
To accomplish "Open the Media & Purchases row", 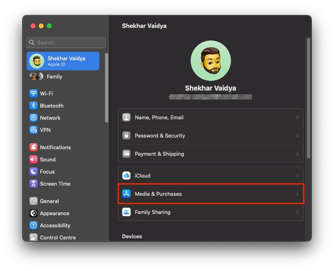I will point(210,194).
